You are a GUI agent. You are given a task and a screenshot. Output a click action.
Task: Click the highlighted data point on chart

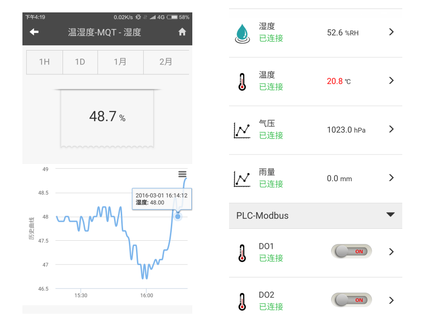(x=178, y=217)
